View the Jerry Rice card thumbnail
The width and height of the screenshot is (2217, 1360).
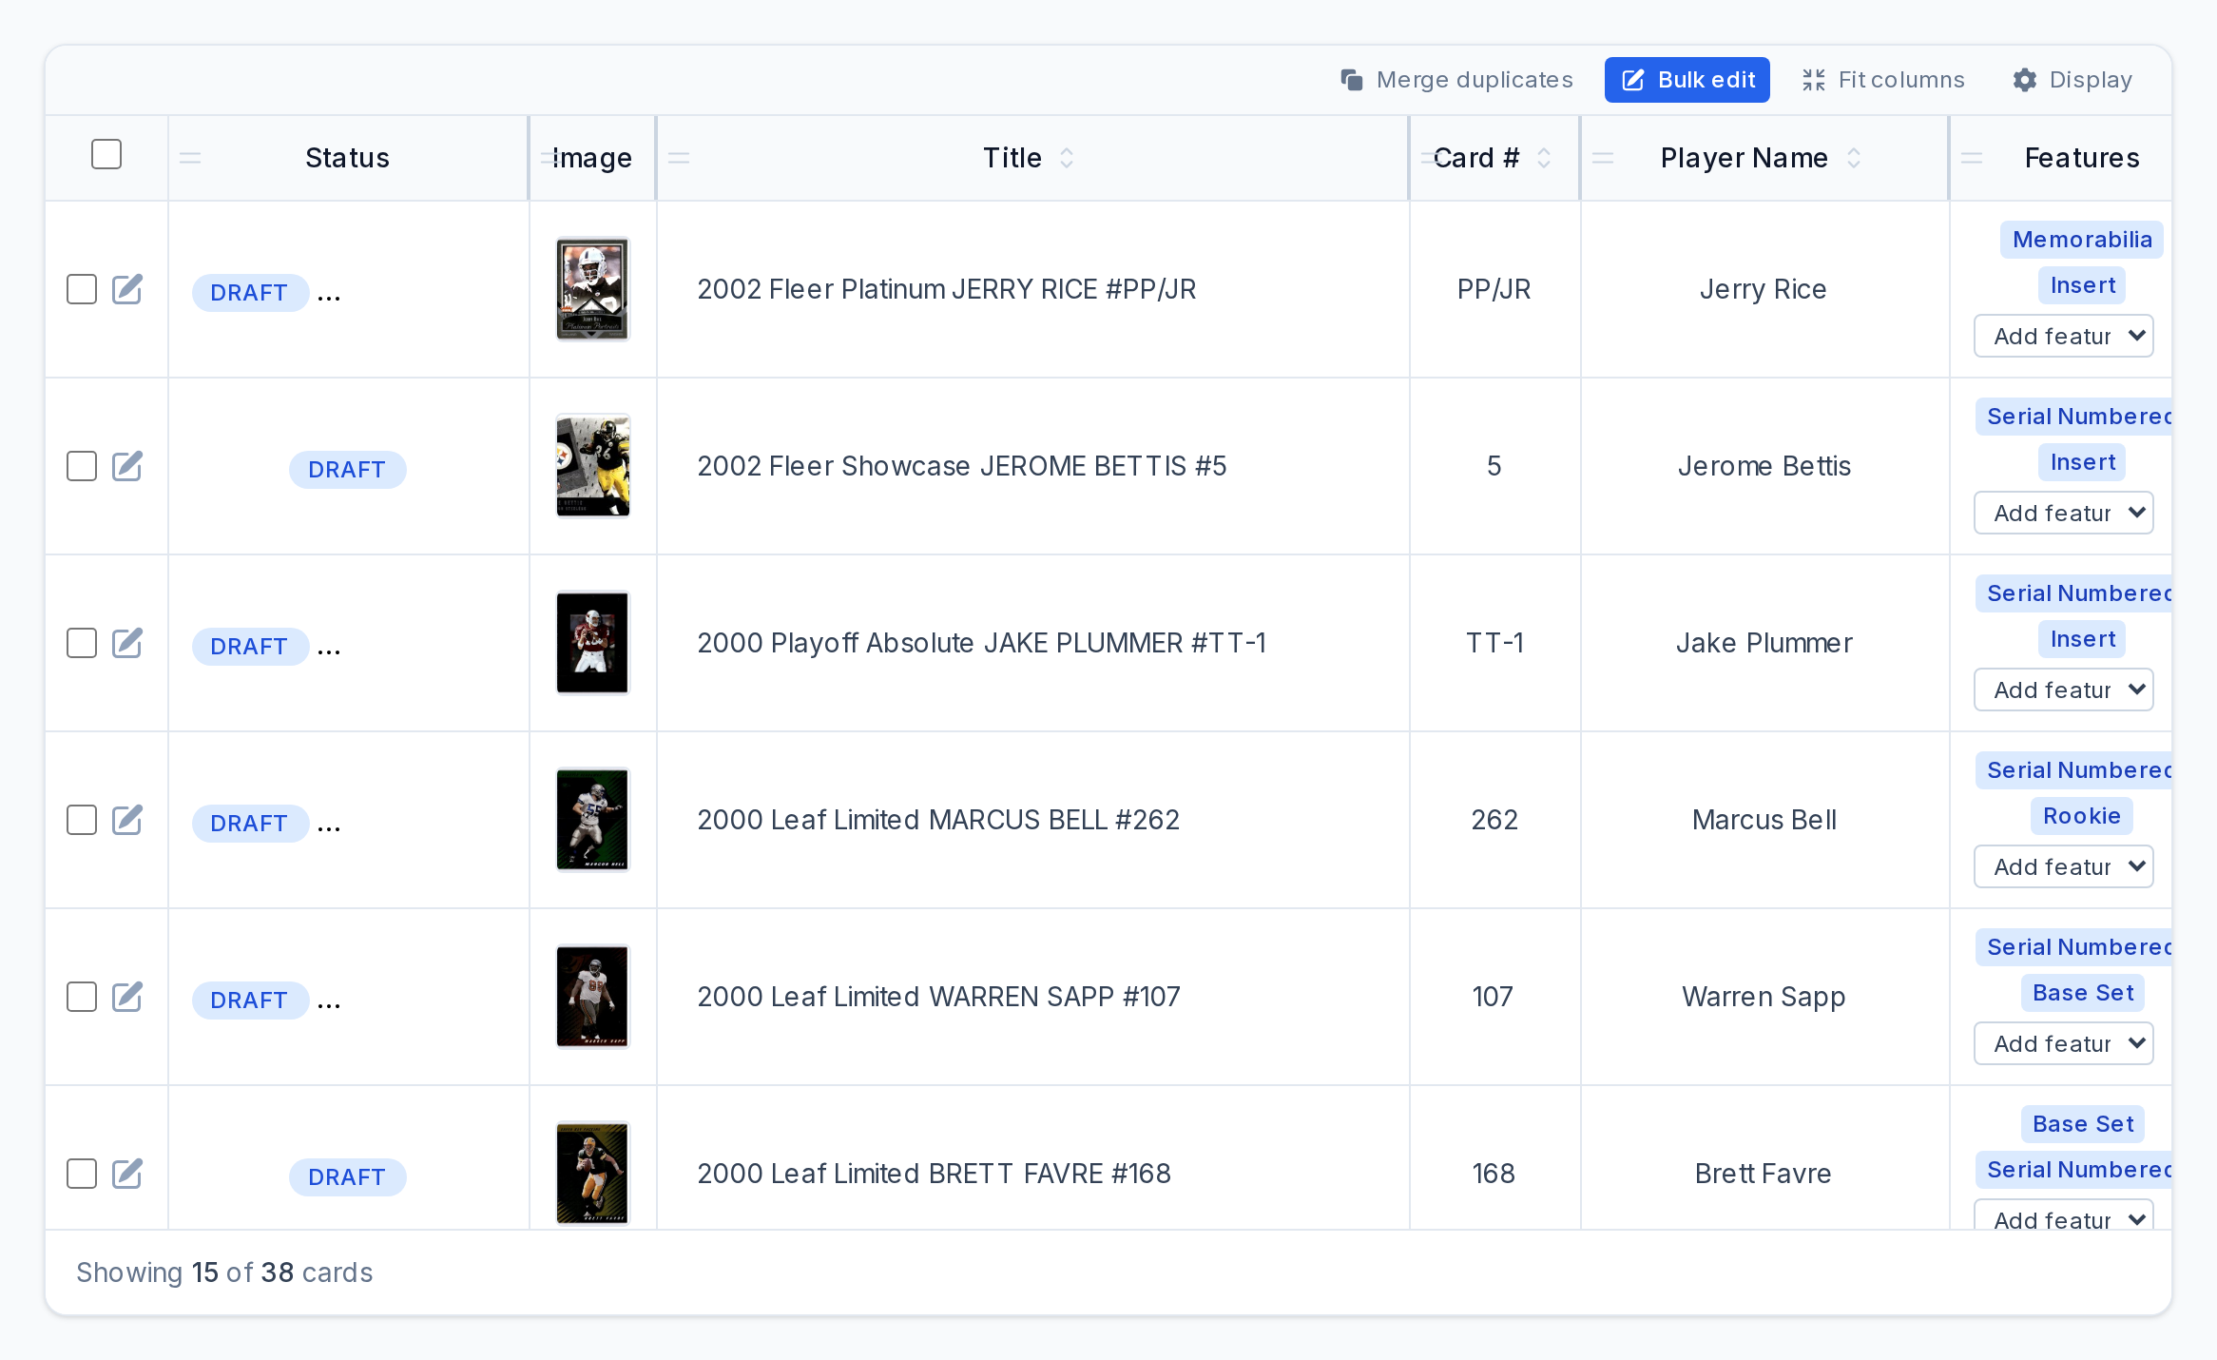coord(593,289)
